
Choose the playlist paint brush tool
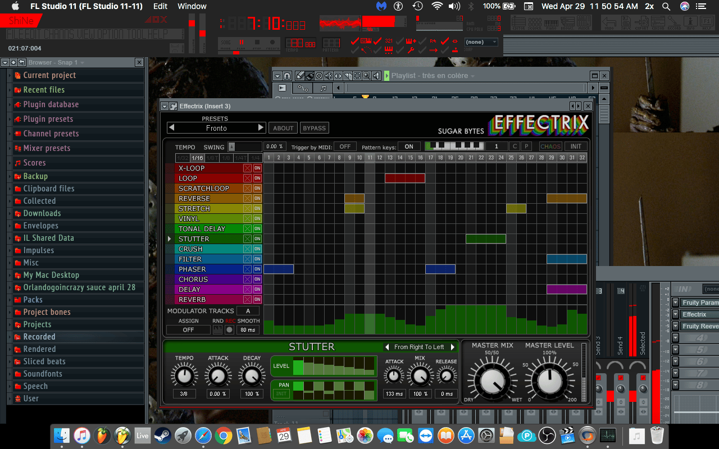click(310, 76)
